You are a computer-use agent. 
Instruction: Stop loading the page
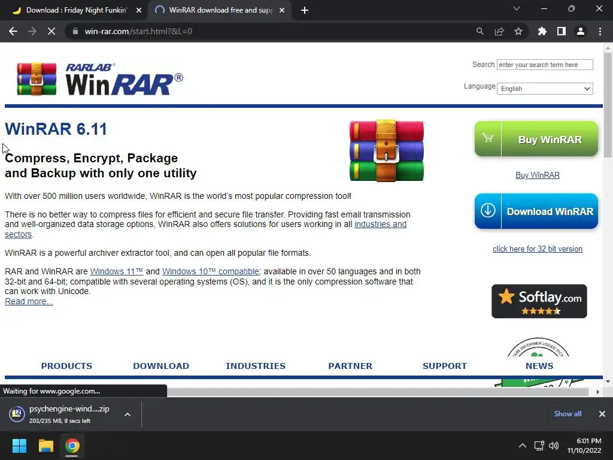51,31
